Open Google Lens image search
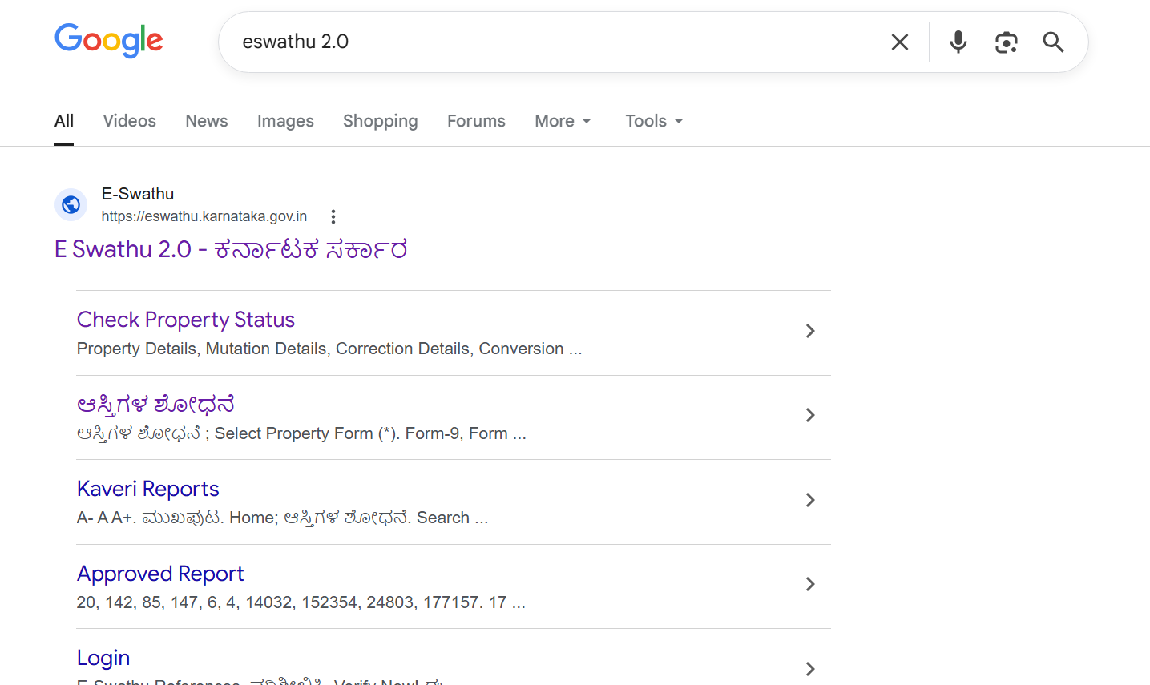This screenshot has height=685, width=1150. point(1007,42)
